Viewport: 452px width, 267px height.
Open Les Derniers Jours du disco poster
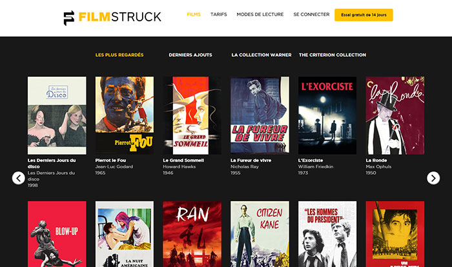57,115
